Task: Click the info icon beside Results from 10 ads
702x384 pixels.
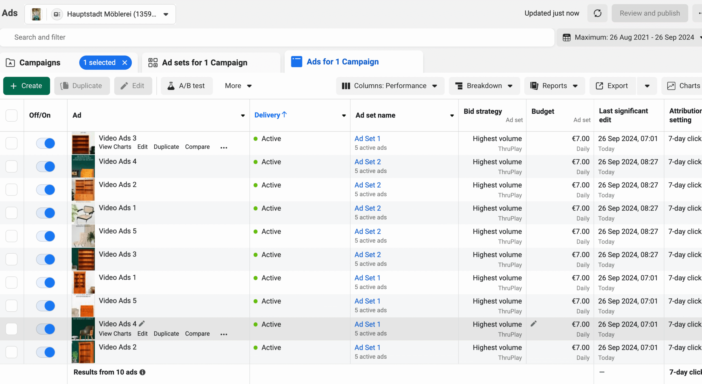Action: 142,372
